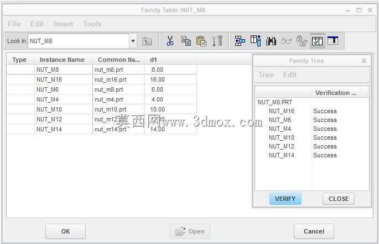Click the add table column icon

coord(256,40)
